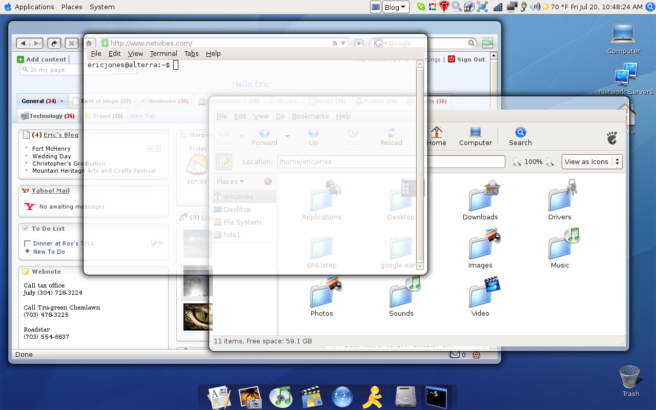This screenshot has height=410, width=656.
Task: Click the 100% zoom level text
Action: point(533,162)
